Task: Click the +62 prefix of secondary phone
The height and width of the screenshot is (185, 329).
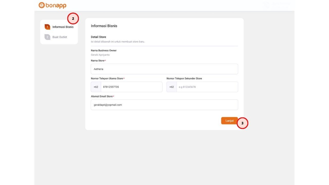Action: (x=171, y=87)
